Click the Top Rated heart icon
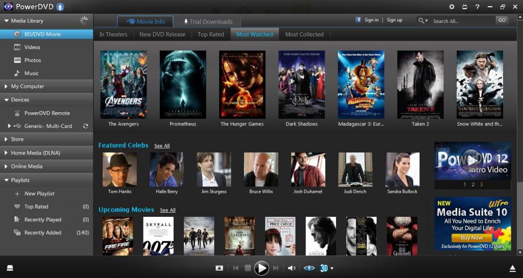The height and width of the screenshot is (278, 523). tap(17, 207)
